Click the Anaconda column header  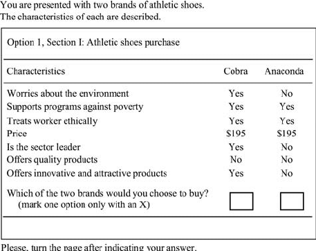(x=284, y=71)
